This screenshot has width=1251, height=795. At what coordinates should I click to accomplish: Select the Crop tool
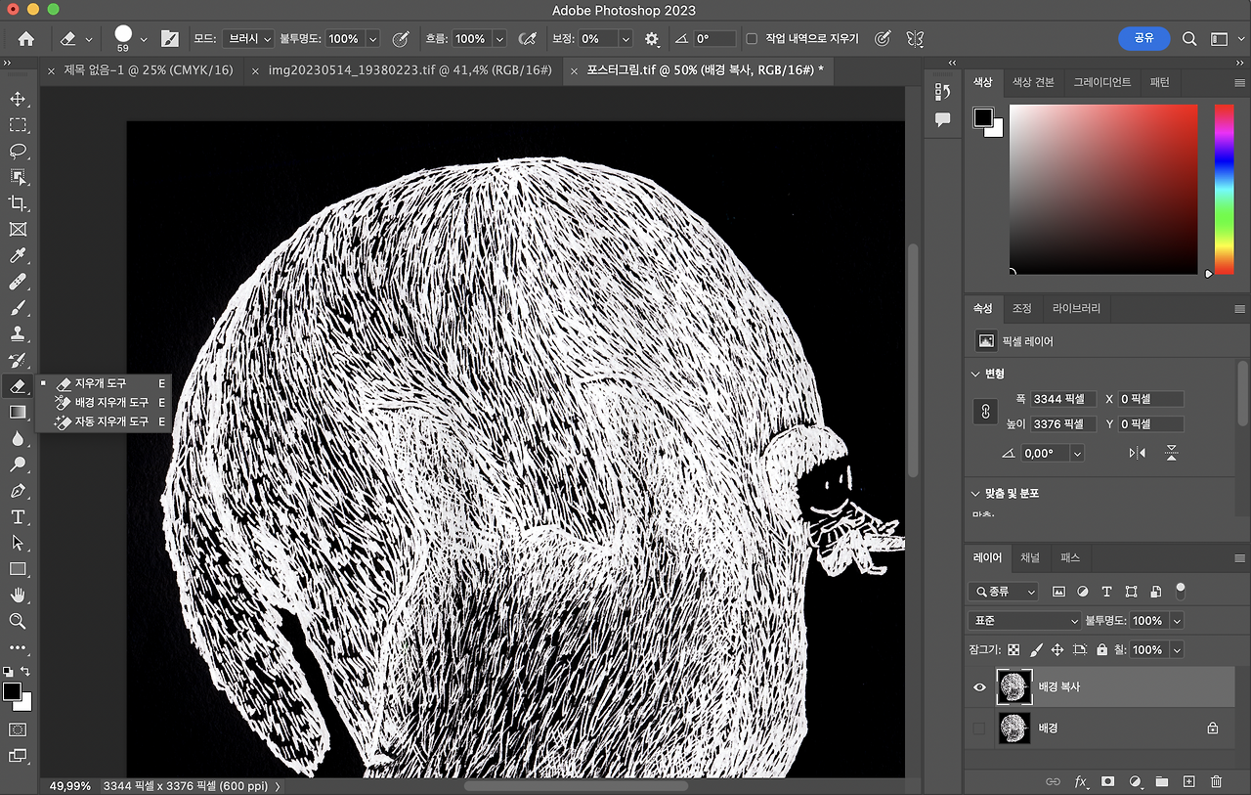pyautogui.click(x=18, y=203)
